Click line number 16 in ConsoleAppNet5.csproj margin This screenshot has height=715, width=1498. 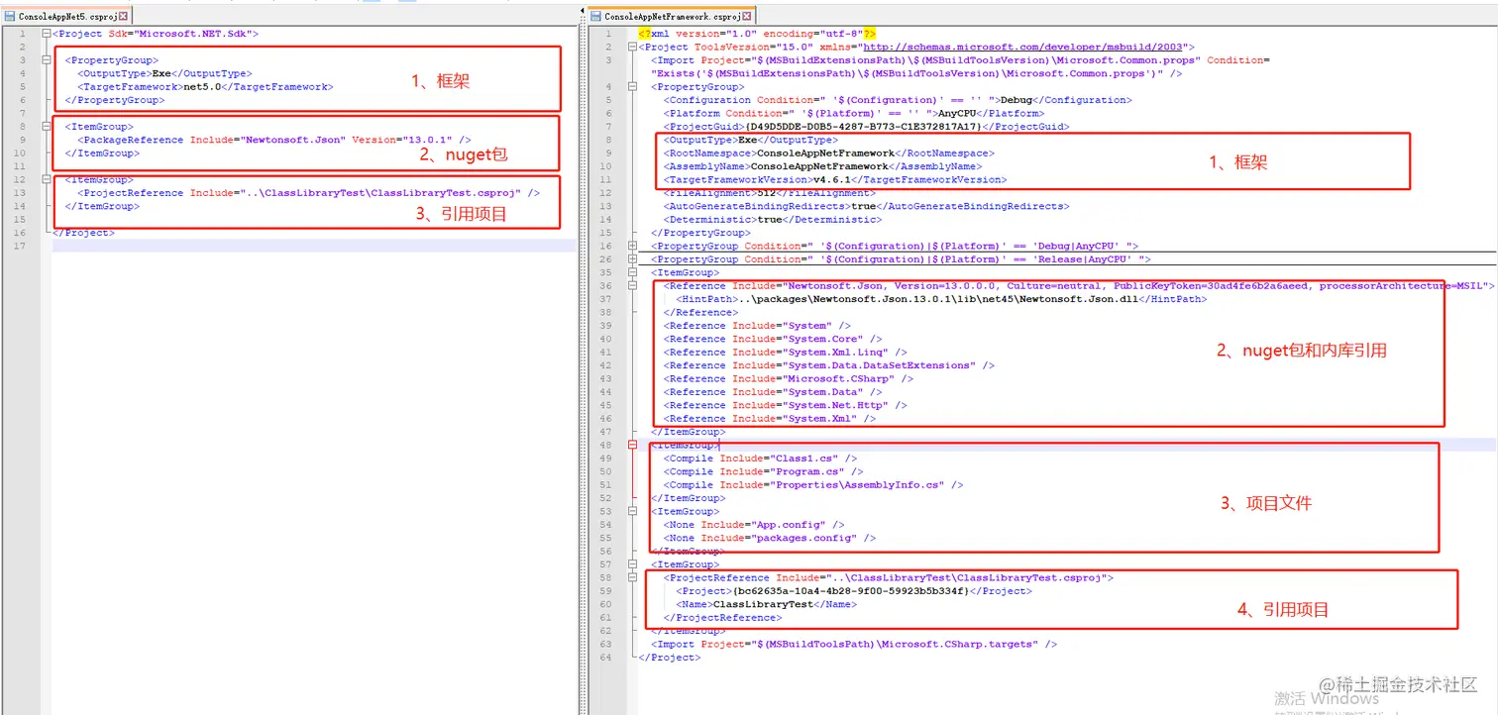click(x=20, y=233)
